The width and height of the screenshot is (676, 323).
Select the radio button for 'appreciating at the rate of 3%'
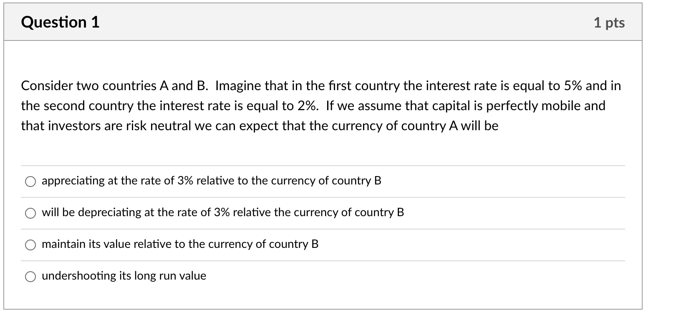[30, 182]
